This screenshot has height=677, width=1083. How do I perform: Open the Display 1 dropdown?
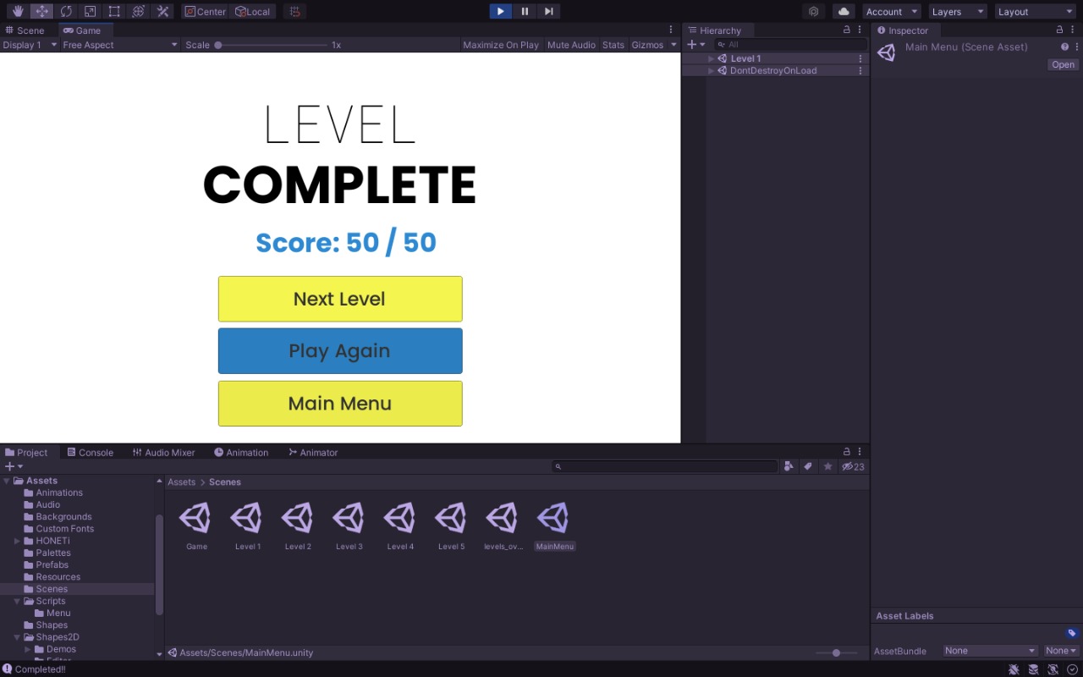(30, 45)
